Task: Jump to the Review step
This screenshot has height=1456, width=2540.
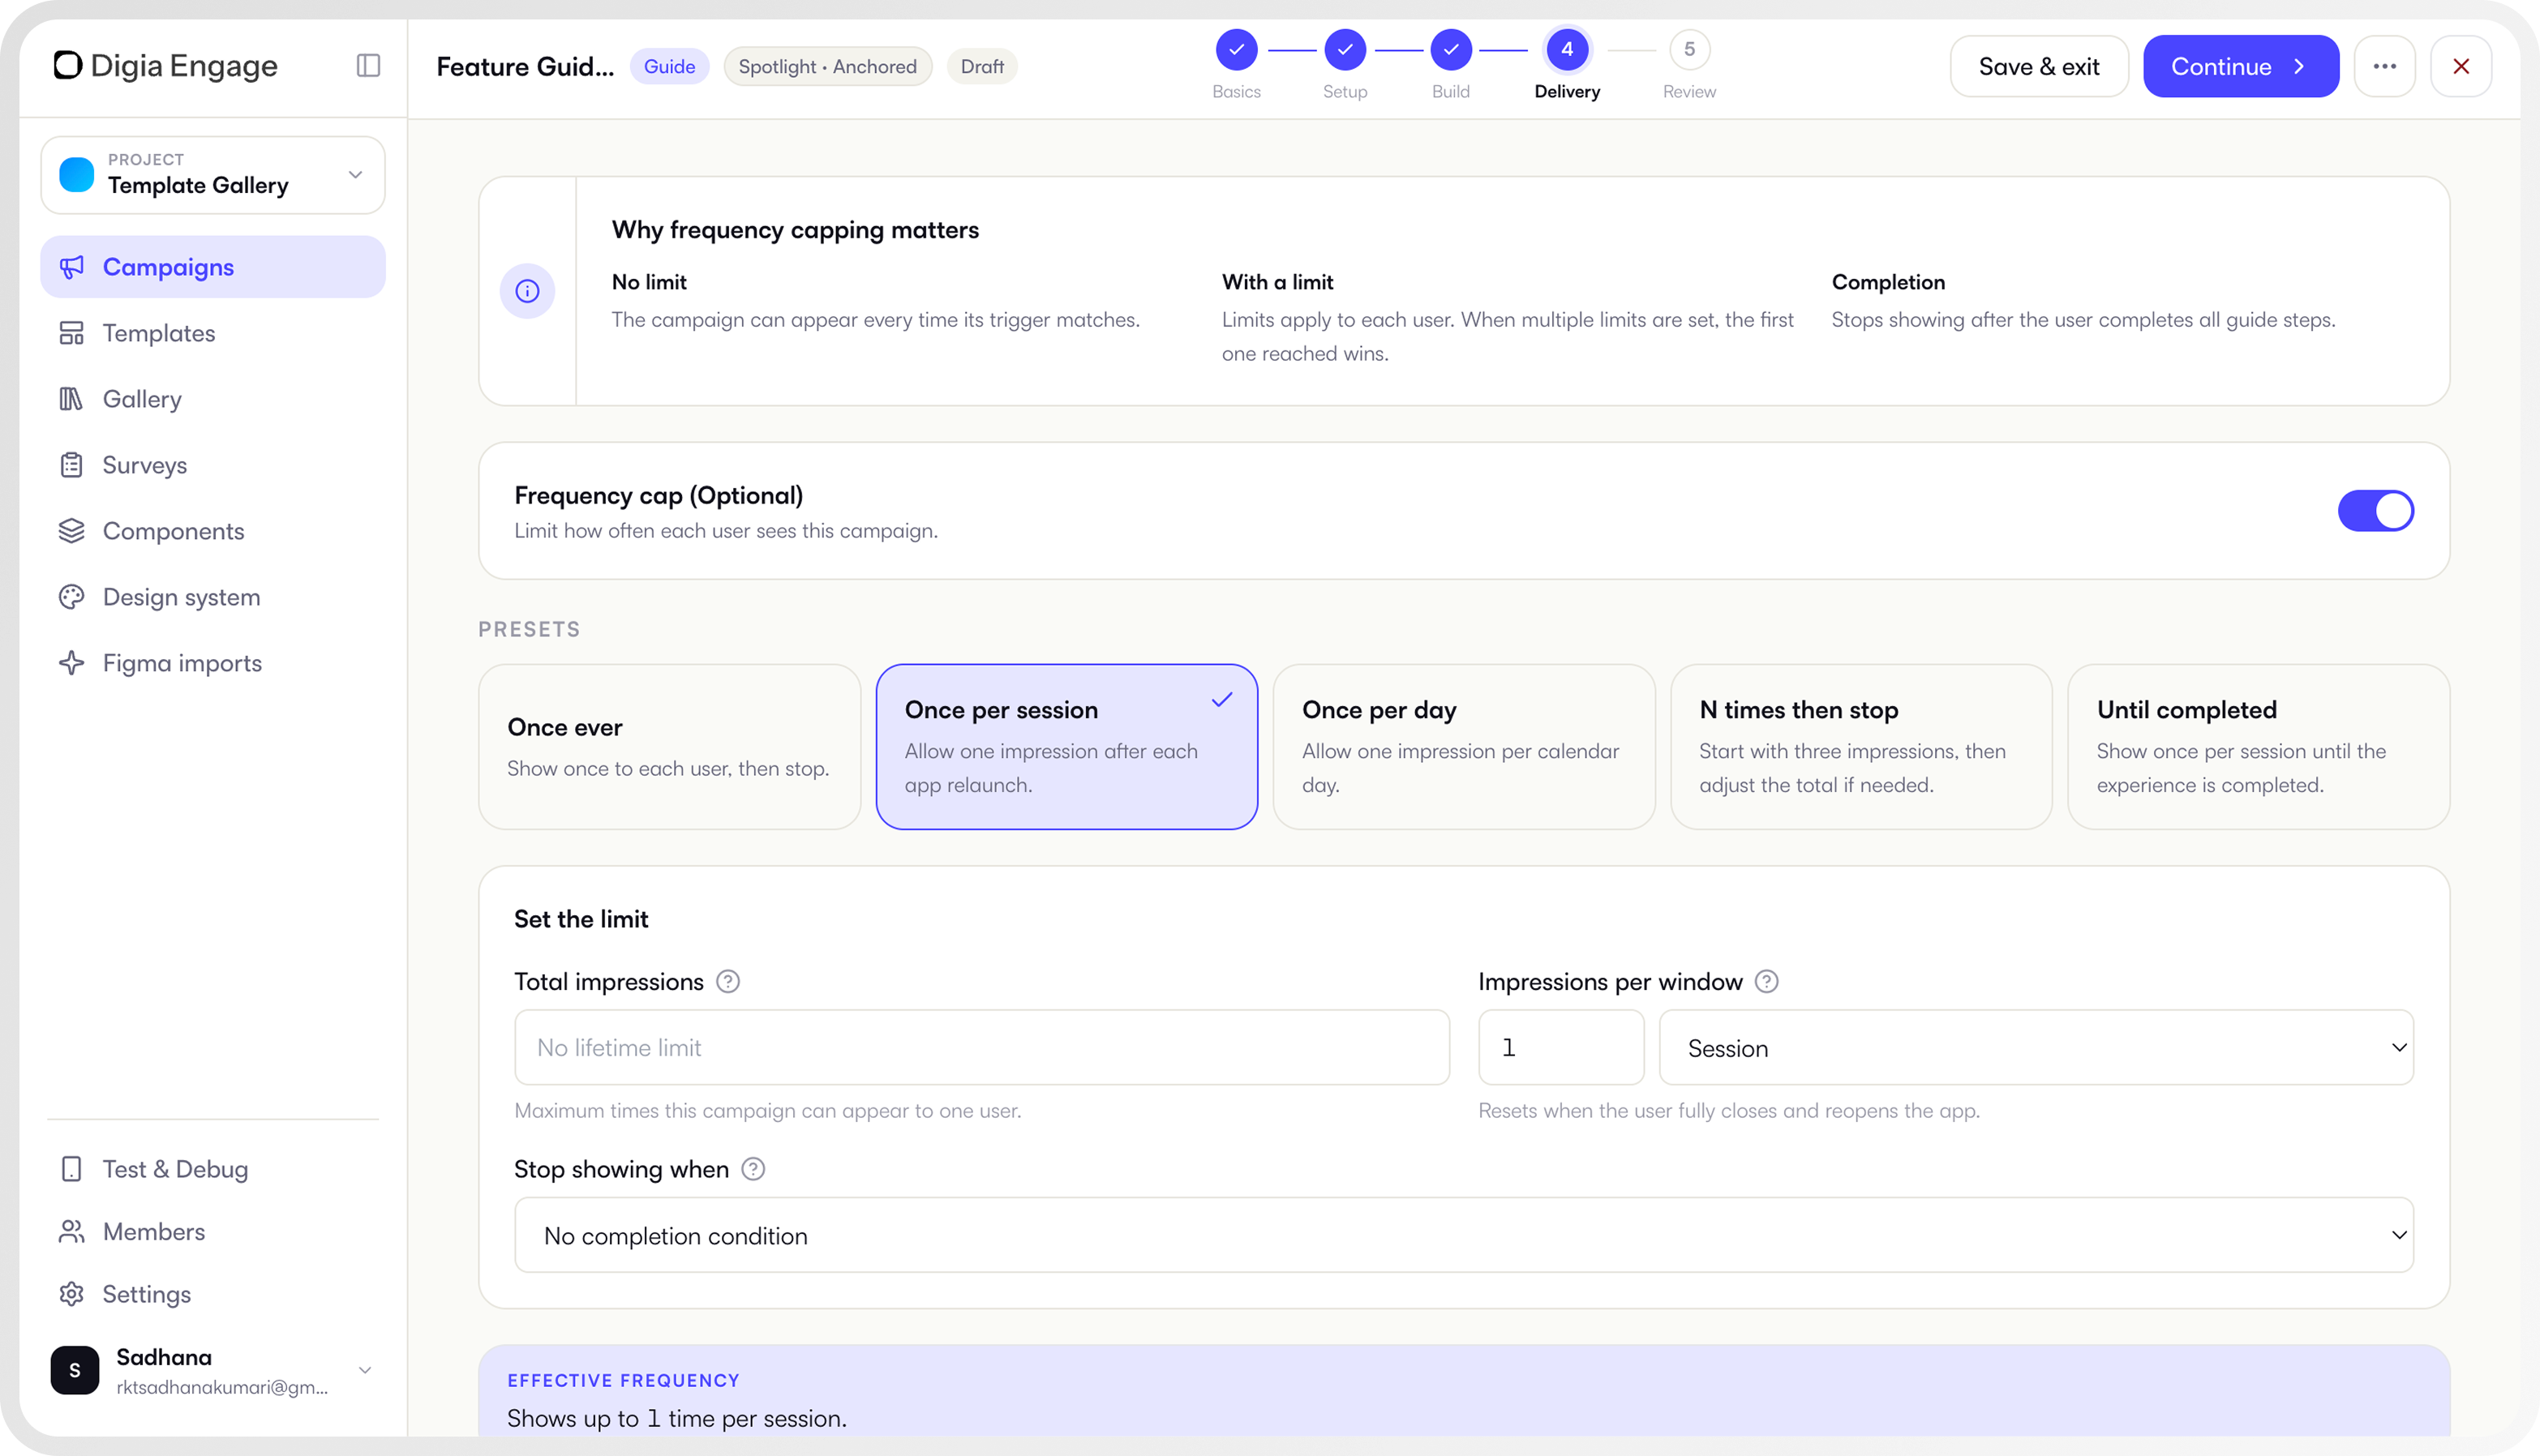Action: (1688, 64)
